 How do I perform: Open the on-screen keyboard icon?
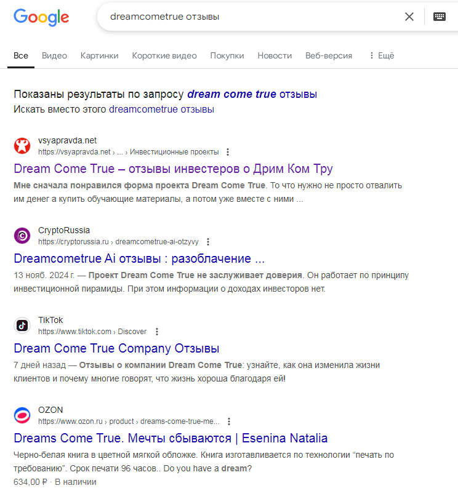tap(440, 17)
